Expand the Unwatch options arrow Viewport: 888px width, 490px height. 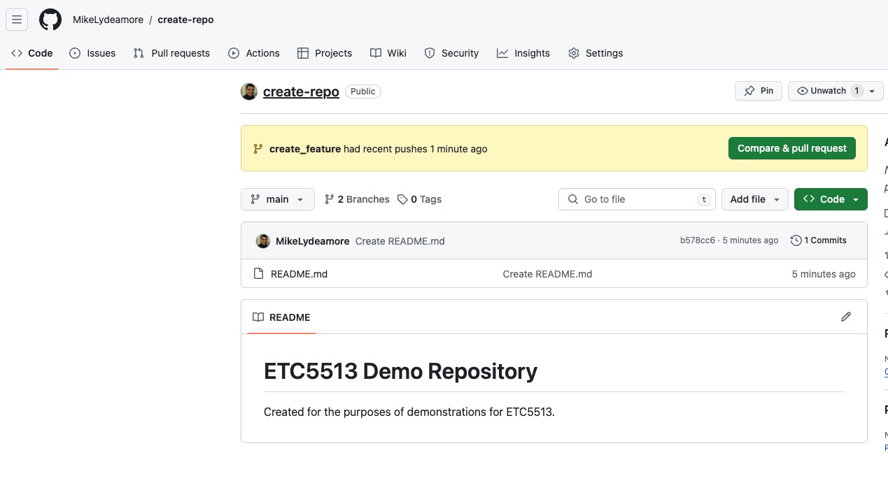872,91
